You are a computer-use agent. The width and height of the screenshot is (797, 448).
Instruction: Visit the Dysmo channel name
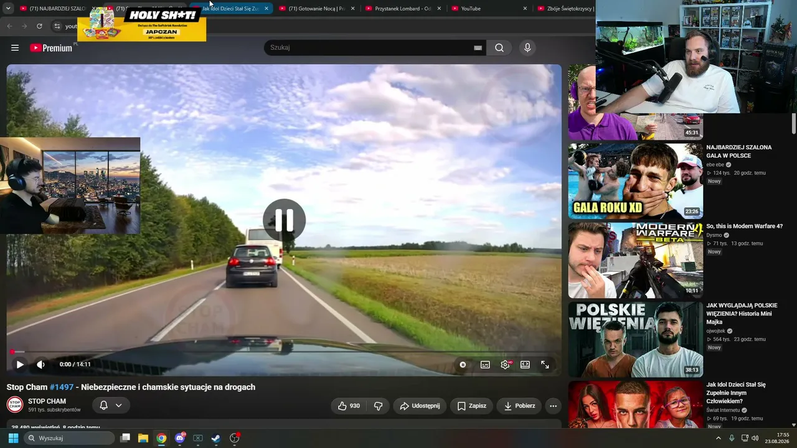[714, 235]
